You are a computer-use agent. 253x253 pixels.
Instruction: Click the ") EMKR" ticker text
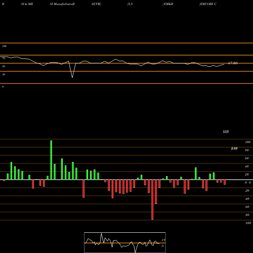[167, 4]
